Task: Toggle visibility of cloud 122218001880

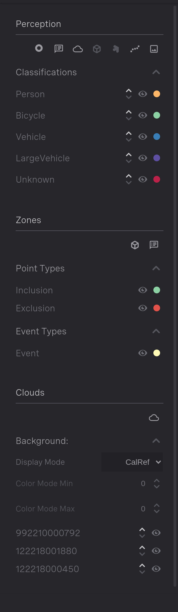Action: click(156, 551)
